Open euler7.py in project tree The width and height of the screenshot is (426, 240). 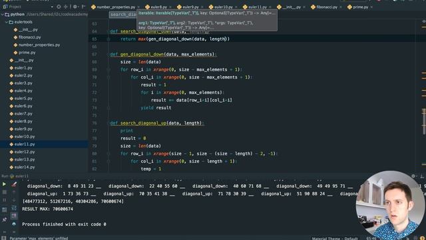point(23,113)
